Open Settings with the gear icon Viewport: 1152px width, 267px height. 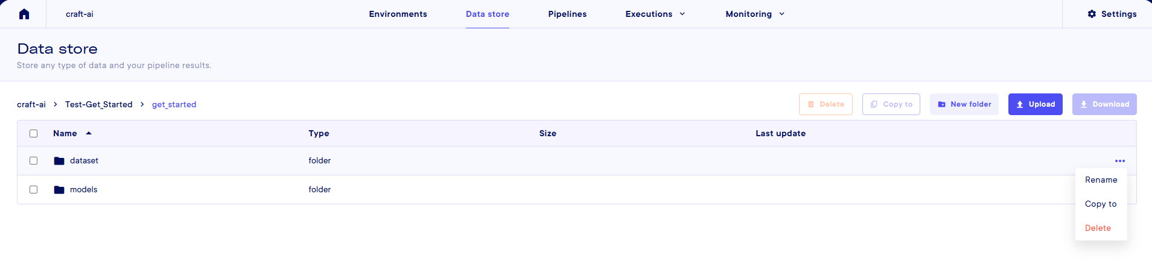(x=1112, y=14)
